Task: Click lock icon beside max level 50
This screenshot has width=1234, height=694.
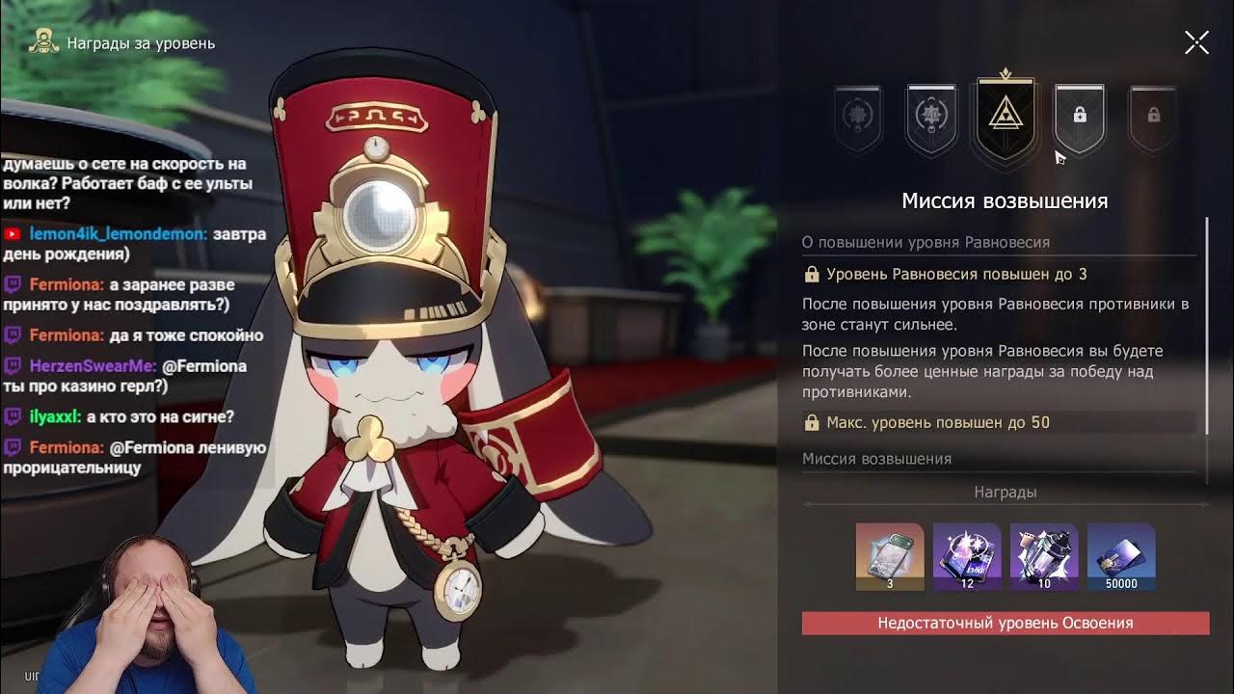Action: pos(812,422)
